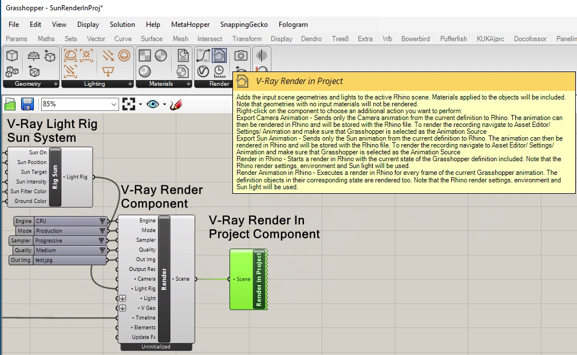Activate the red sketch pen icon
Viewport: 577px width, 355px height.
coord(176,105)
